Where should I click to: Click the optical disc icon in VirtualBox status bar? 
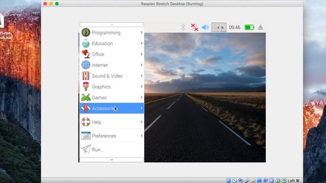point(234,180)
